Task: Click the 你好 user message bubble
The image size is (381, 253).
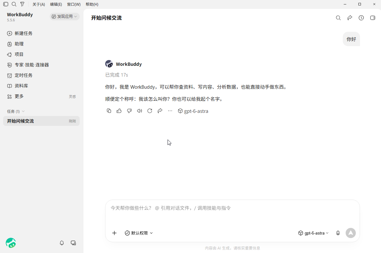Action: [x=351, y=39]
